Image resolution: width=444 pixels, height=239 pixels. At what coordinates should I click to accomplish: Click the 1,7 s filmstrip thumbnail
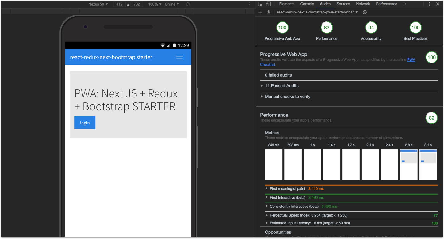(351, 165)
